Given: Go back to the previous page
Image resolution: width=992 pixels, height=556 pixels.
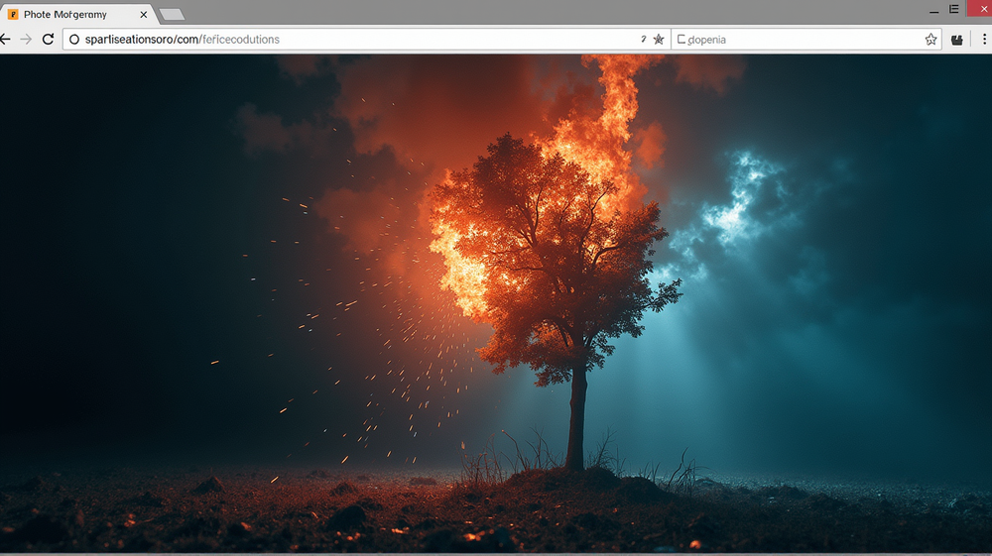Looking at the screenshot, I should 5,39.
